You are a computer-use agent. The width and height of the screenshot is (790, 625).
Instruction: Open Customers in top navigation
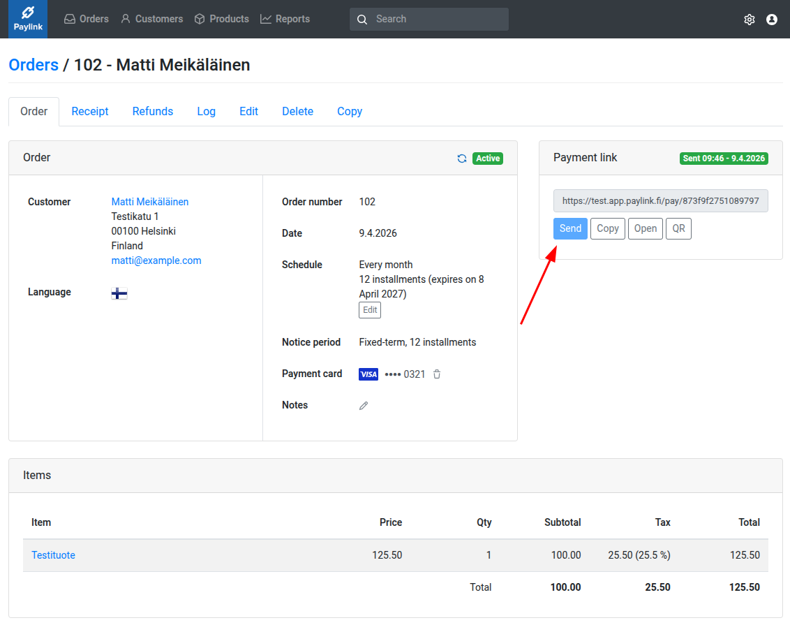[151, 19]
